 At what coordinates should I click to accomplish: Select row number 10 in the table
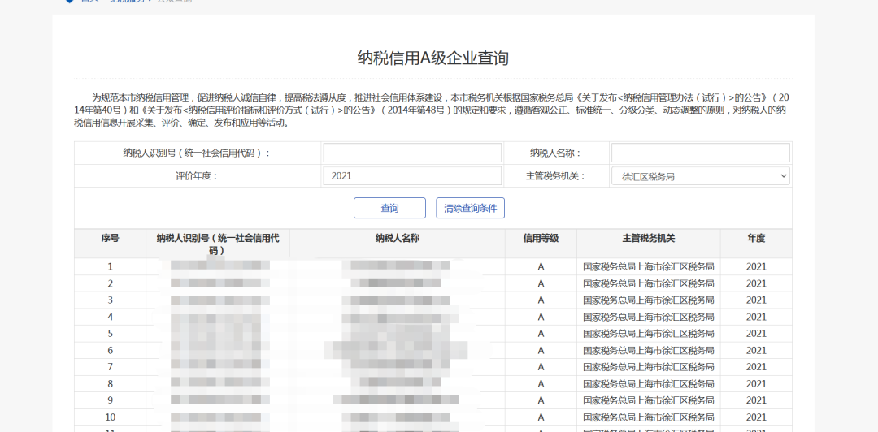coord(110,417)
